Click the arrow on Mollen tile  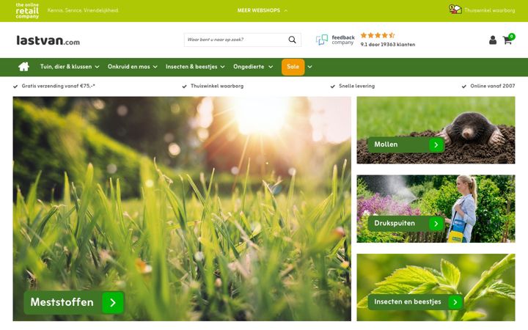click(x=436, y=144)
